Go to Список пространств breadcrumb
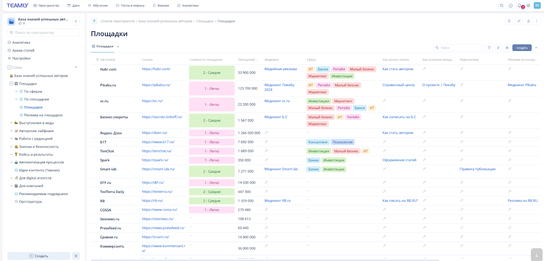Viewport: 544px width, 261px height. (x=118, y=21)
